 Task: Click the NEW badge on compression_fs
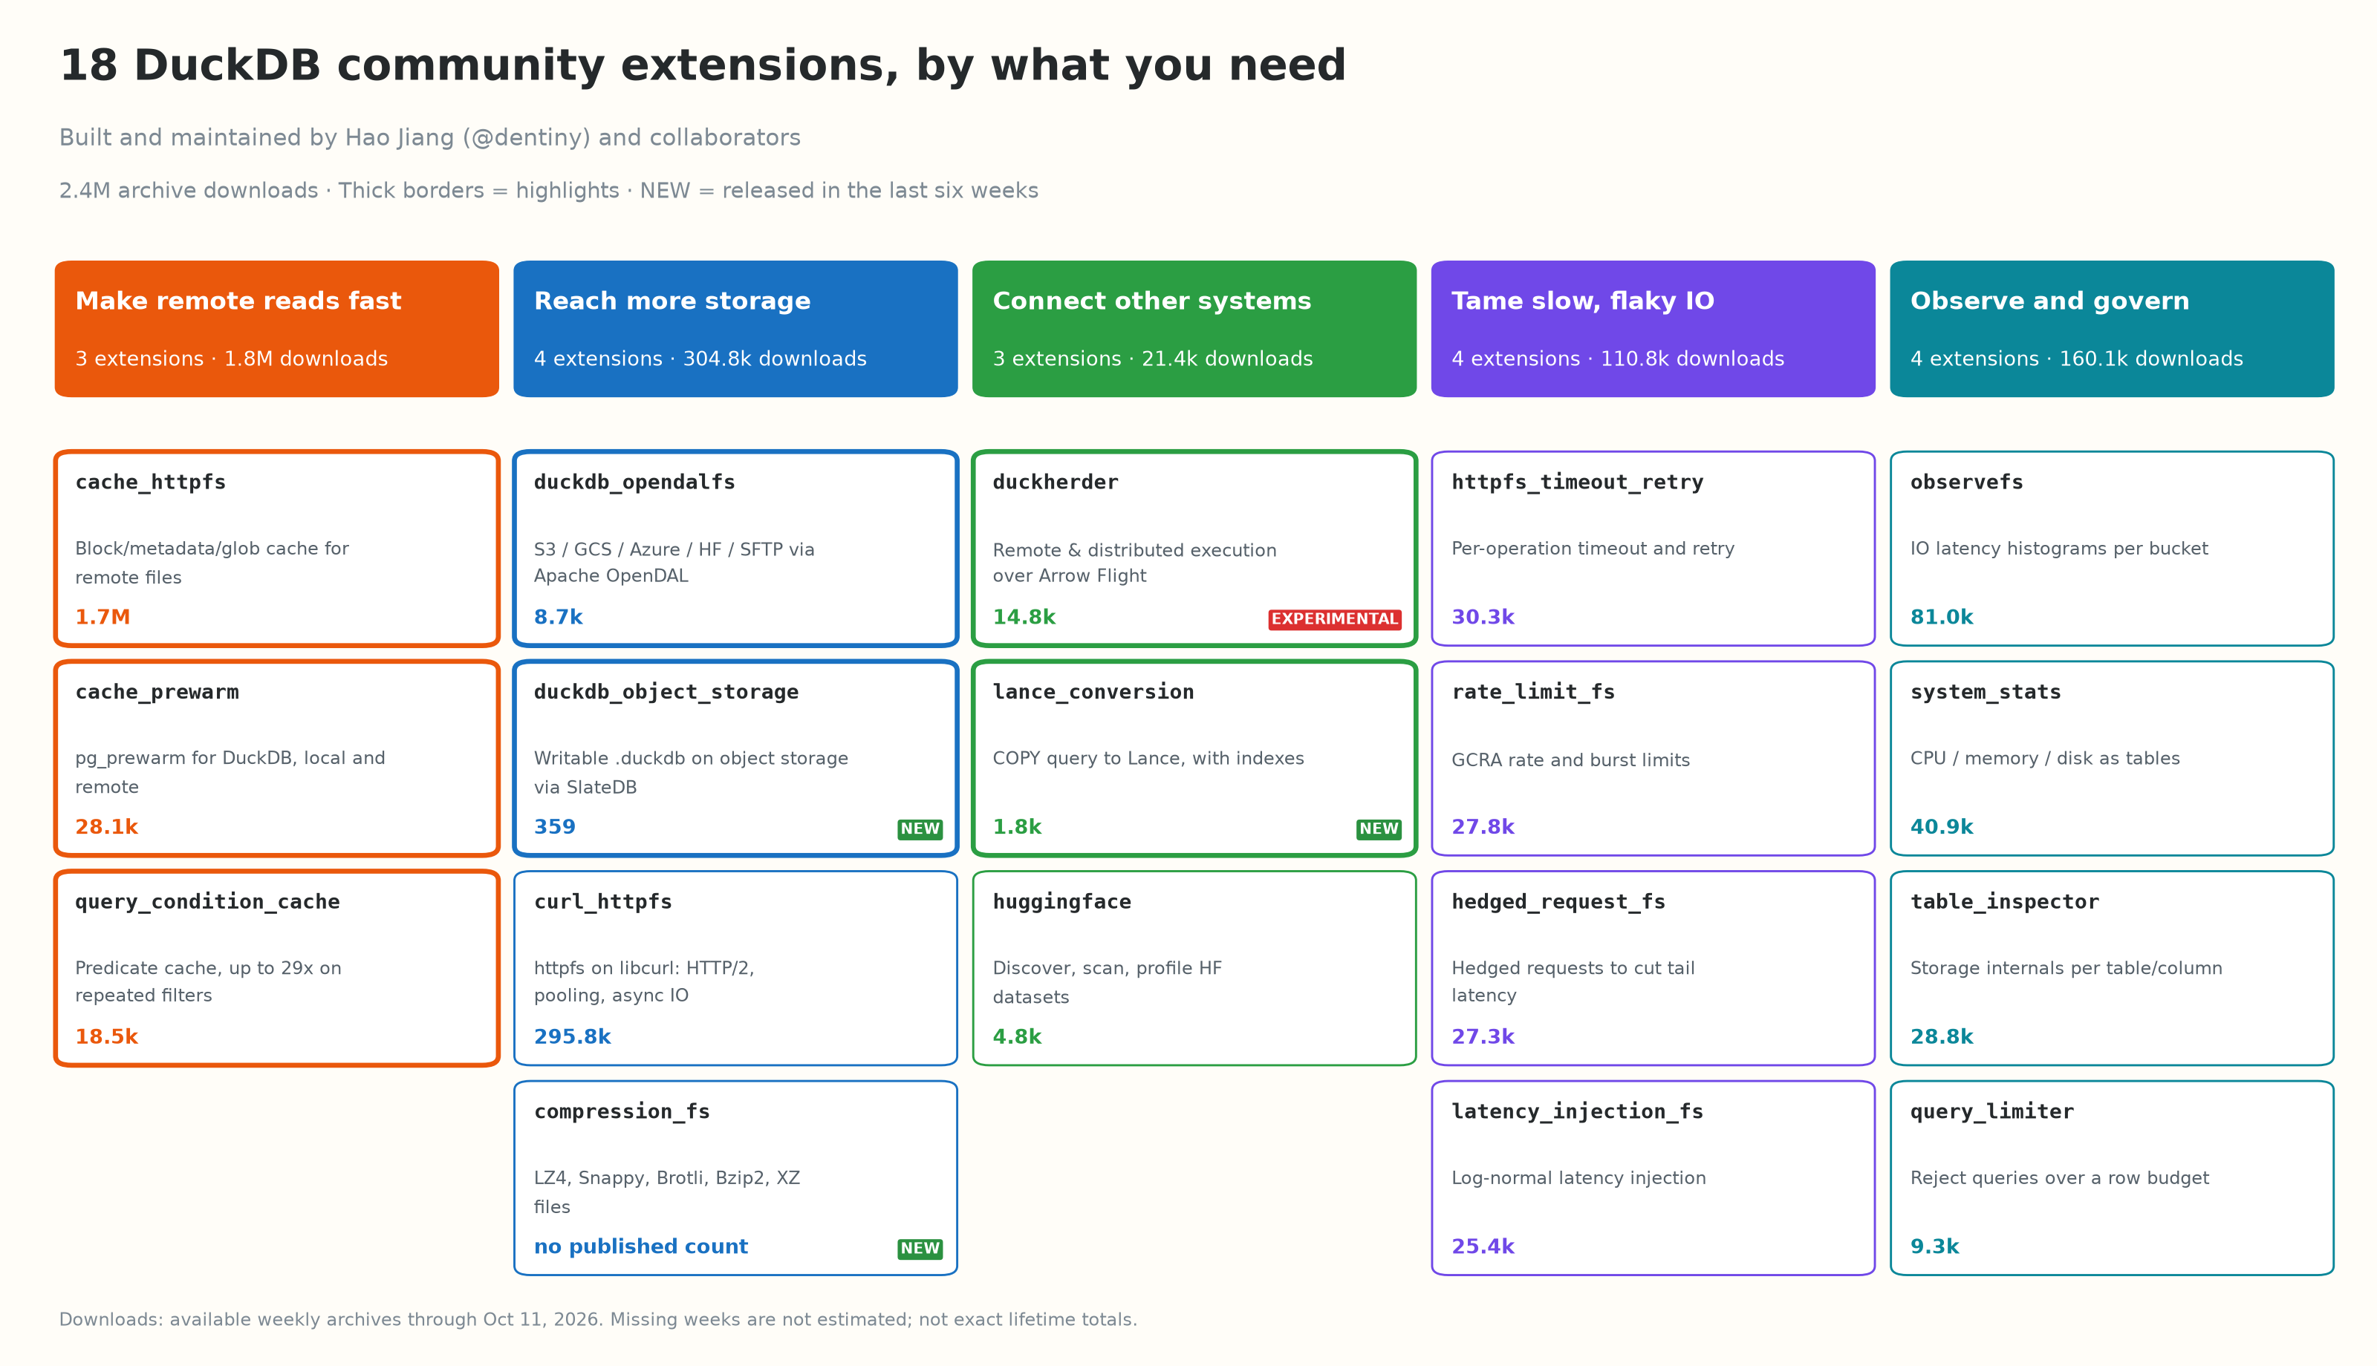[920, 1249]
